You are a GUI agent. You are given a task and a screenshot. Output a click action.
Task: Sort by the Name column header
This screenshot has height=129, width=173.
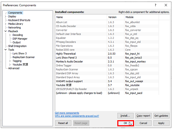(x=81, y=17)
